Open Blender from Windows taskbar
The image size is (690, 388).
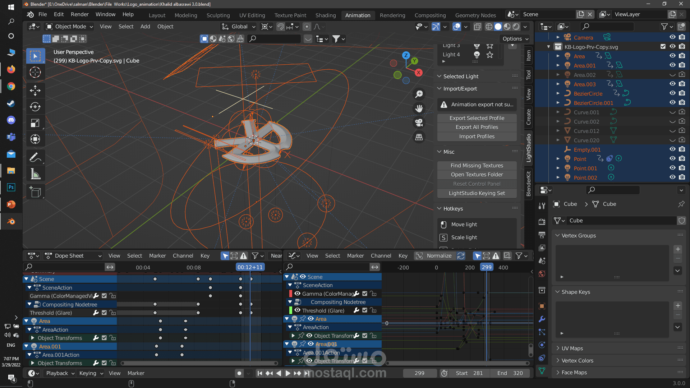coord(11,222)
